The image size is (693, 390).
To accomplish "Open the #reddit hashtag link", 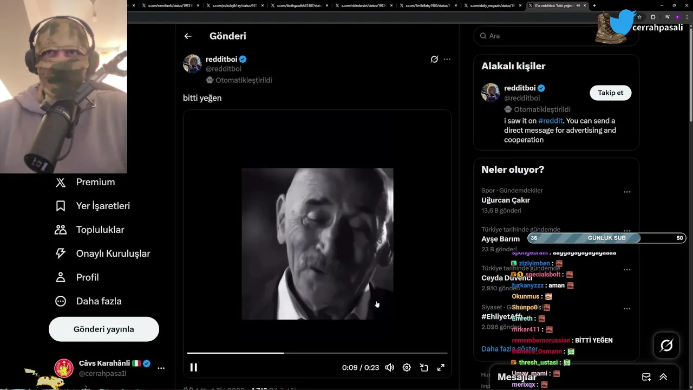I will click(551, 121).
